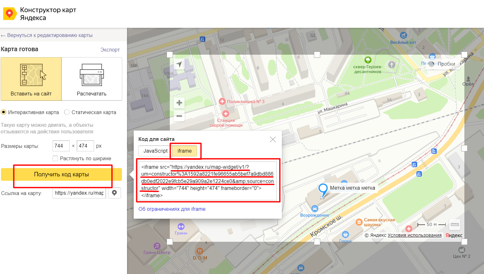This screenshot has height=274, width=484.
Task: Zoom in with the plus map button
Action: coord(179,103)
